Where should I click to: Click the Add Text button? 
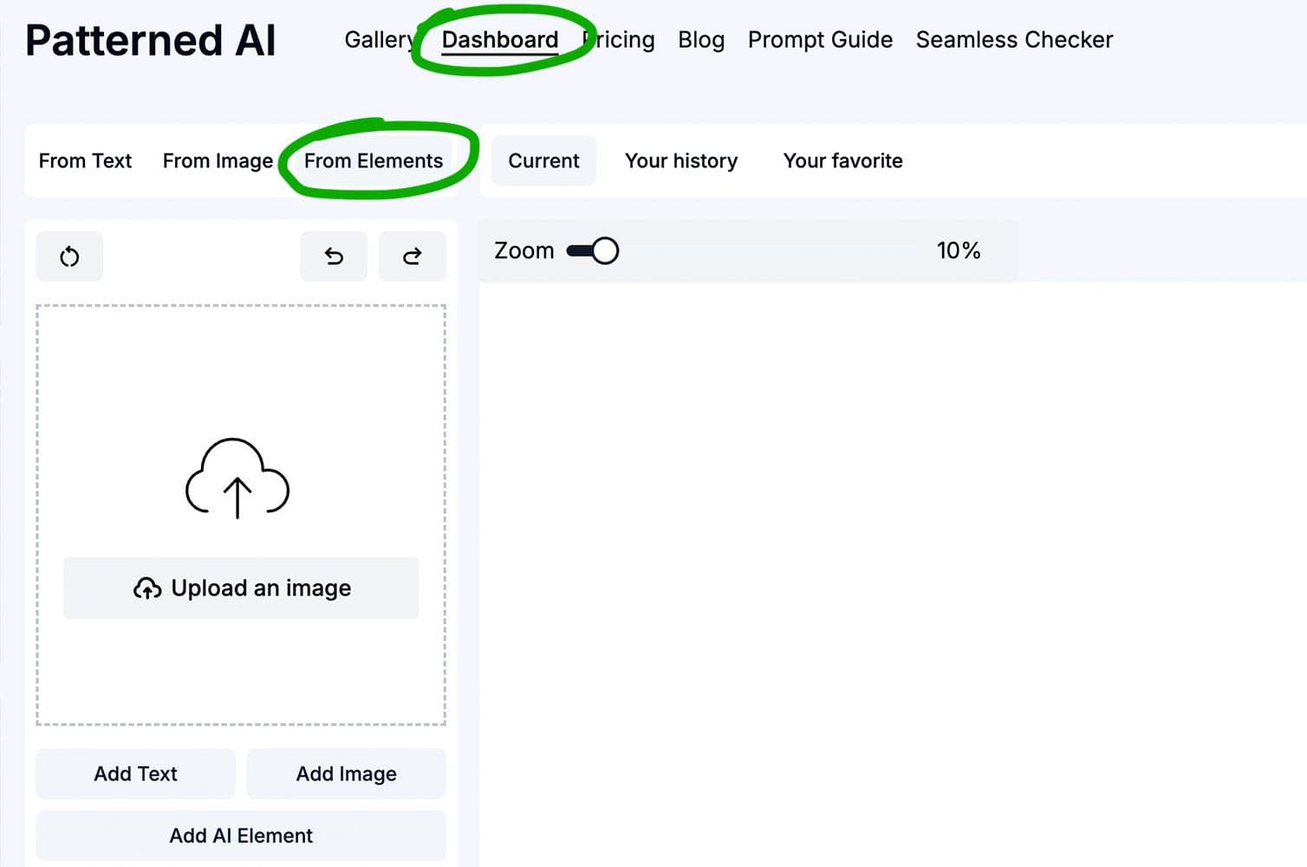135,773
